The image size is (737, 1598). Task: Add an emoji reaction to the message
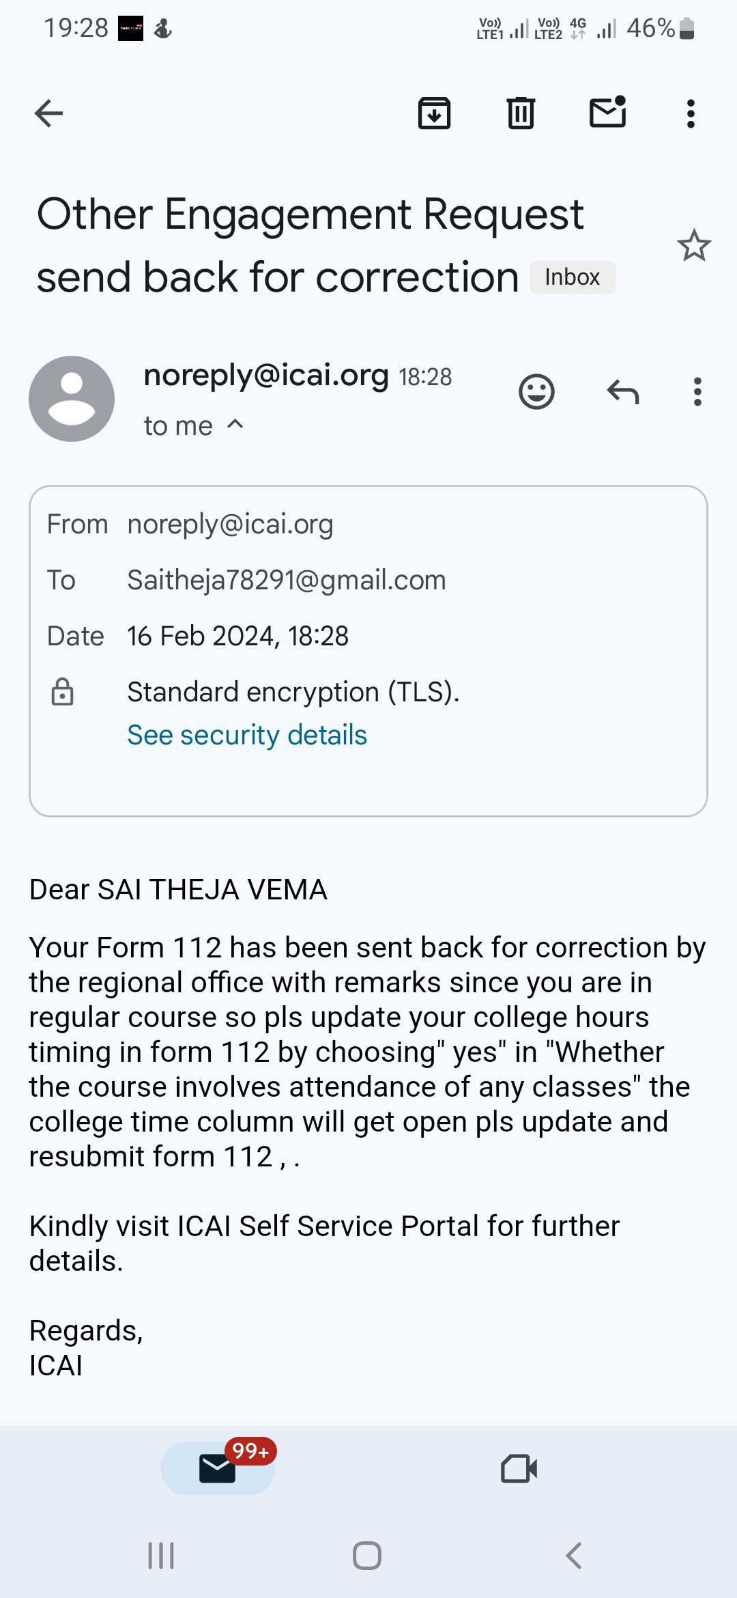tap(536, 392)
